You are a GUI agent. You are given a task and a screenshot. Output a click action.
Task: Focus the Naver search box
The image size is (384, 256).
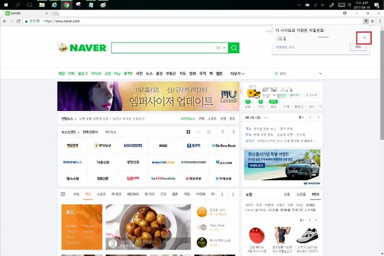tap(163, 48)
